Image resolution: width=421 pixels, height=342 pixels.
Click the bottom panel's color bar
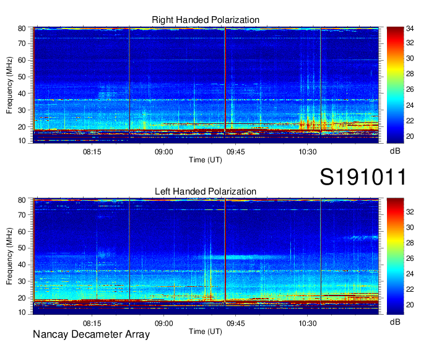pos(395,256)
